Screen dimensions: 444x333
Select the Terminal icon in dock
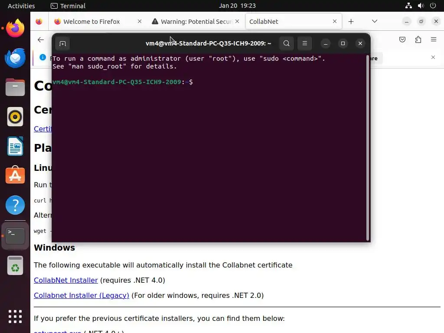15,235
